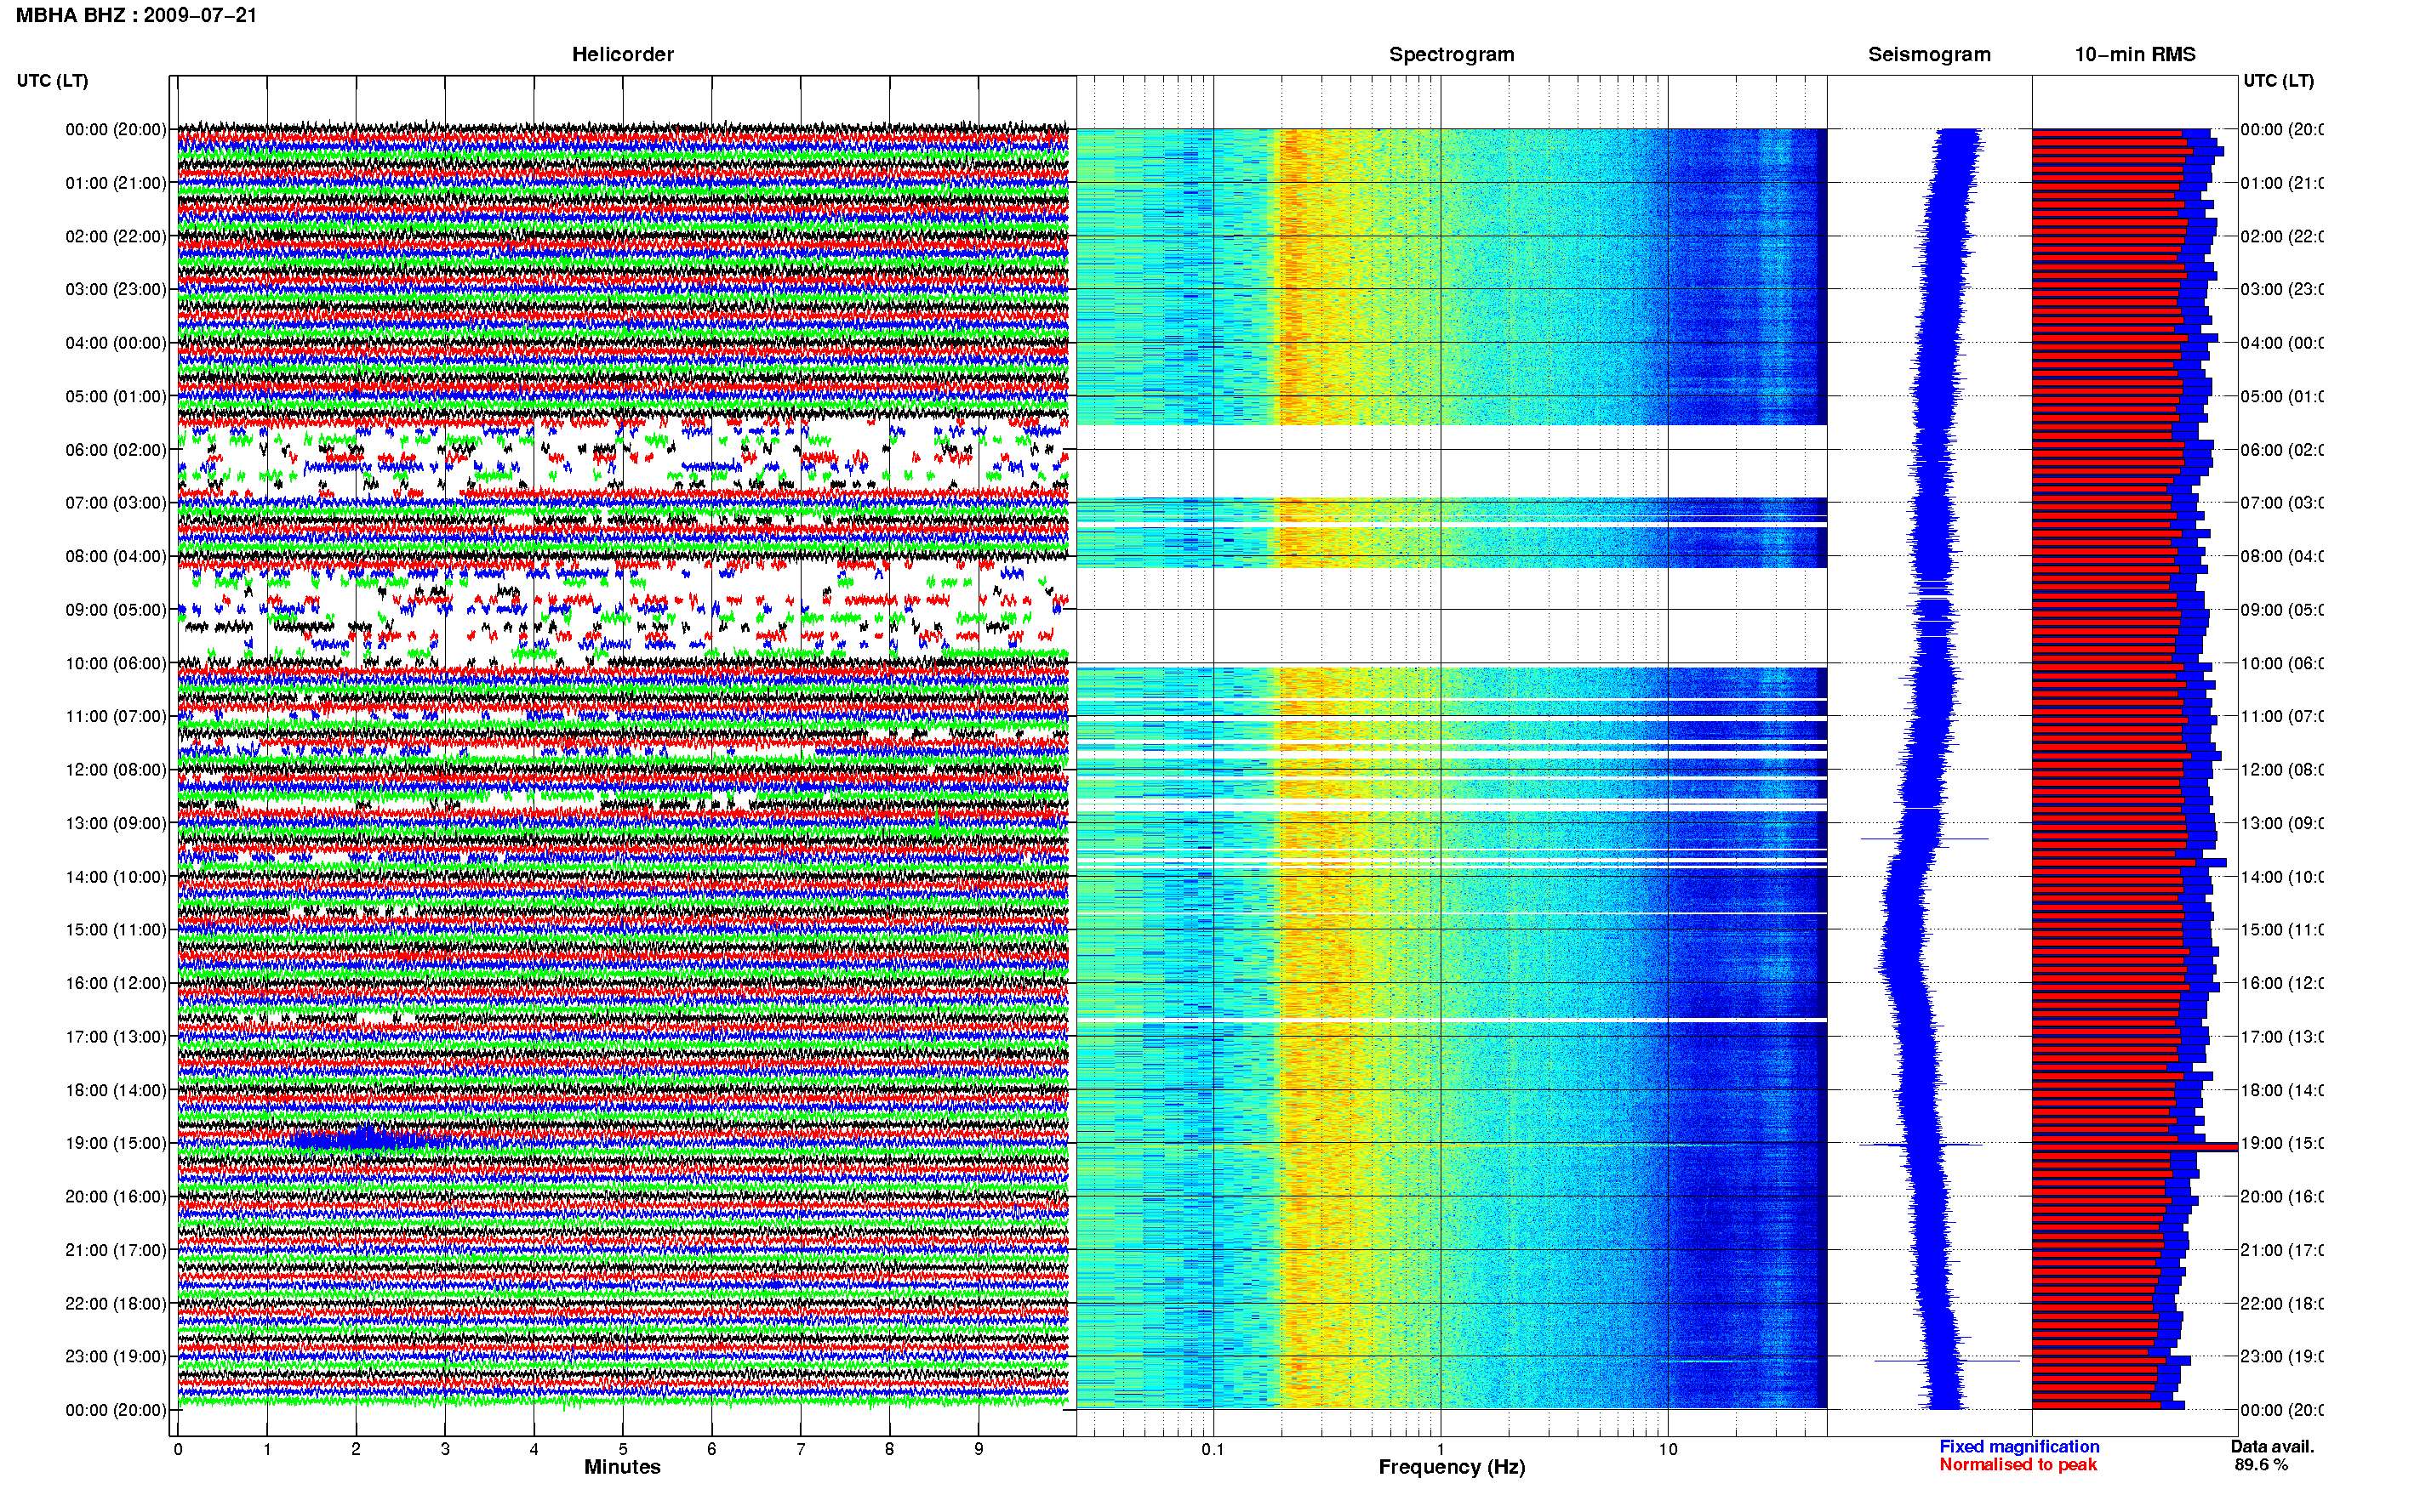Click the left 20:00 (16:00) time label
This screenshot has height=1512, width=2420.
(x=116, y=1197)
